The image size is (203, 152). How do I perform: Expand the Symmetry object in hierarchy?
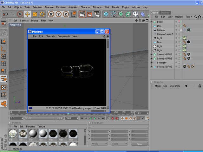(151, 63)
